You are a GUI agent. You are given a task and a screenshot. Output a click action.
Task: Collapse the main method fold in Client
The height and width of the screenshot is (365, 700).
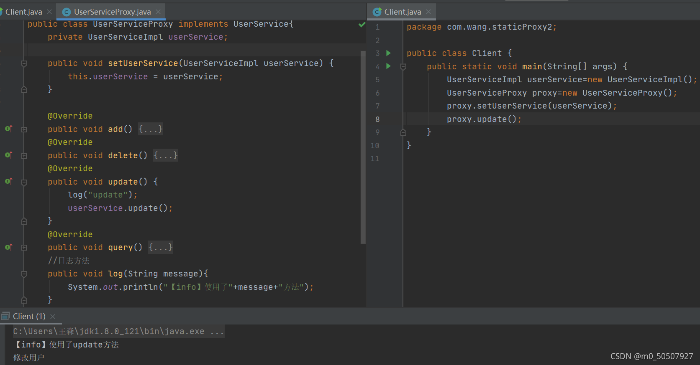click(x=403, y=66)
